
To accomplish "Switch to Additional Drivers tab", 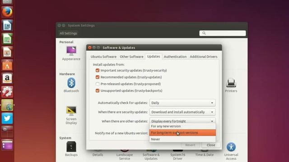I will (204, 57).
